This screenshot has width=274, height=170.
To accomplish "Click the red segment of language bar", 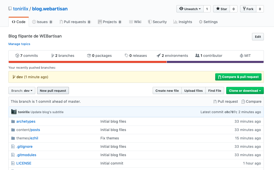I will [87, 62].
